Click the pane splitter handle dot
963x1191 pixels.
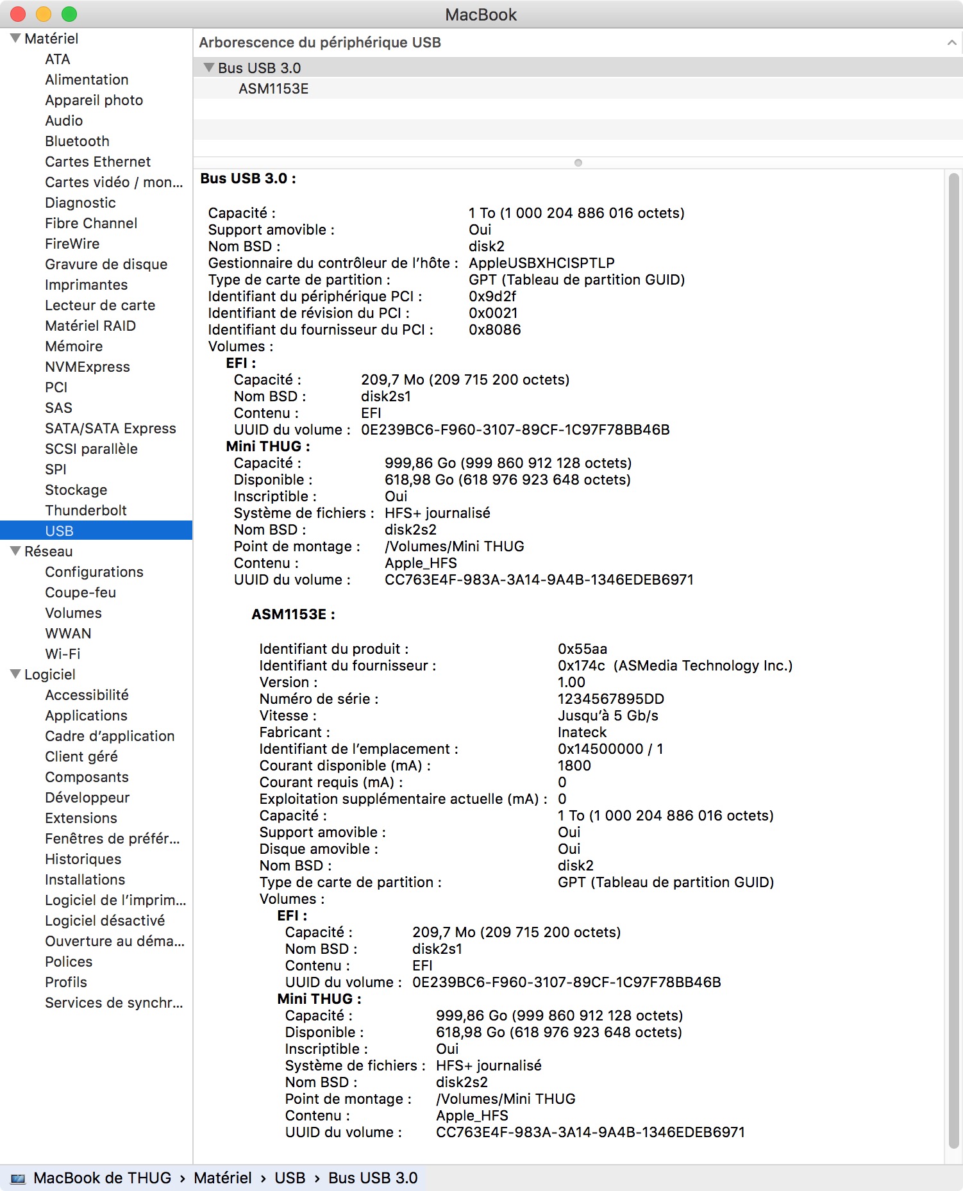tap(578, 163)
